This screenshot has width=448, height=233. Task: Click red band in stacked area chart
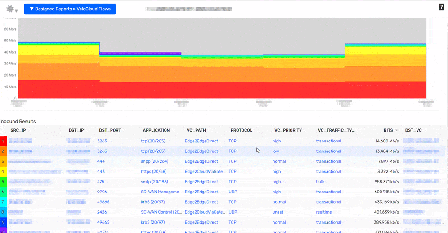pyautogui.click(x=222, y=90)
